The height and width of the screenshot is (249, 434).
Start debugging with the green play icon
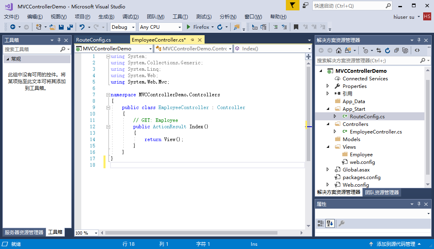click(189, 27)
